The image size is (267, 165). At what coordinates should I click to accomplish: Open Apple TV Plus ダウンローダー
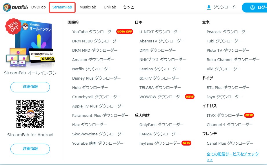point(98,106)
